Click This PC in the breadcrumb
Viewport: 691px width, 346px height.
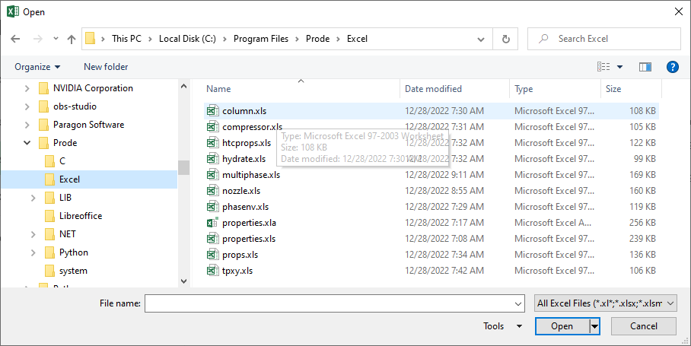[x=126, y=39]
